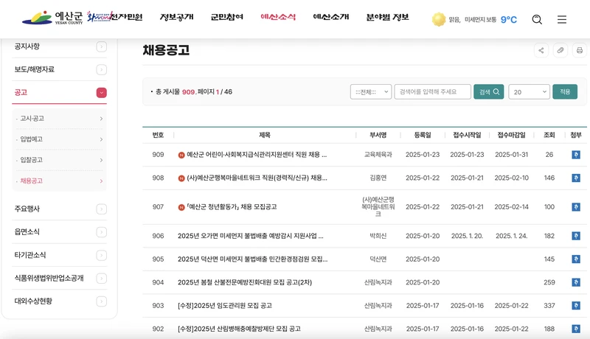This screenshot has height=339, width=590.
Task: Expand the 대외수상현황 sidebar arrow
Action: click(x=102, y=301)
